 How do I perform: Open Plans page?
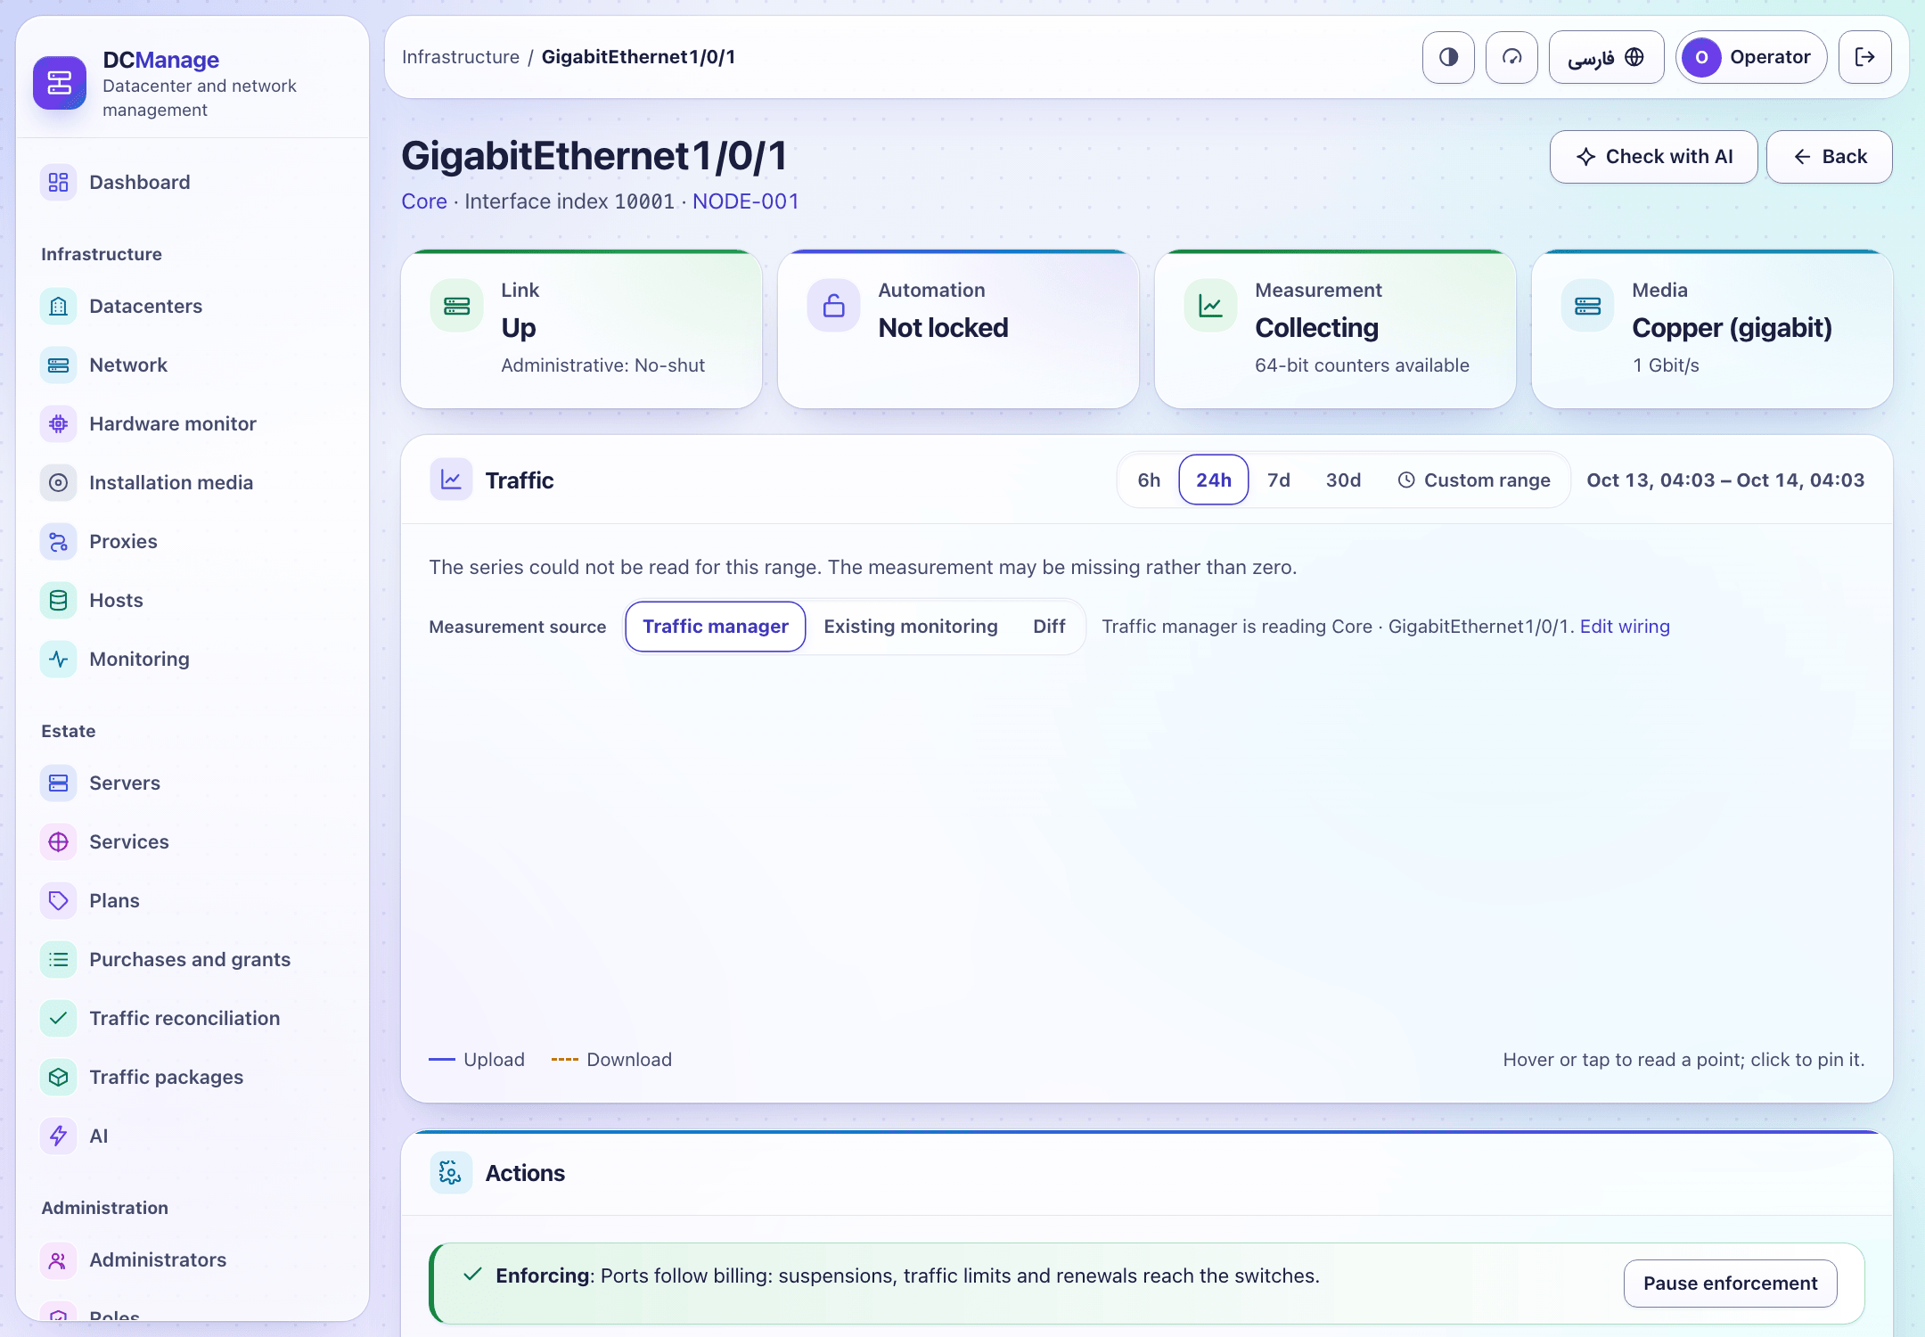[x=192, y=900]
